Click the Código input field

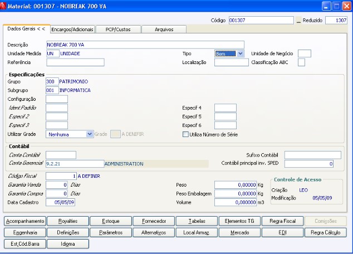tap(261, 20)
